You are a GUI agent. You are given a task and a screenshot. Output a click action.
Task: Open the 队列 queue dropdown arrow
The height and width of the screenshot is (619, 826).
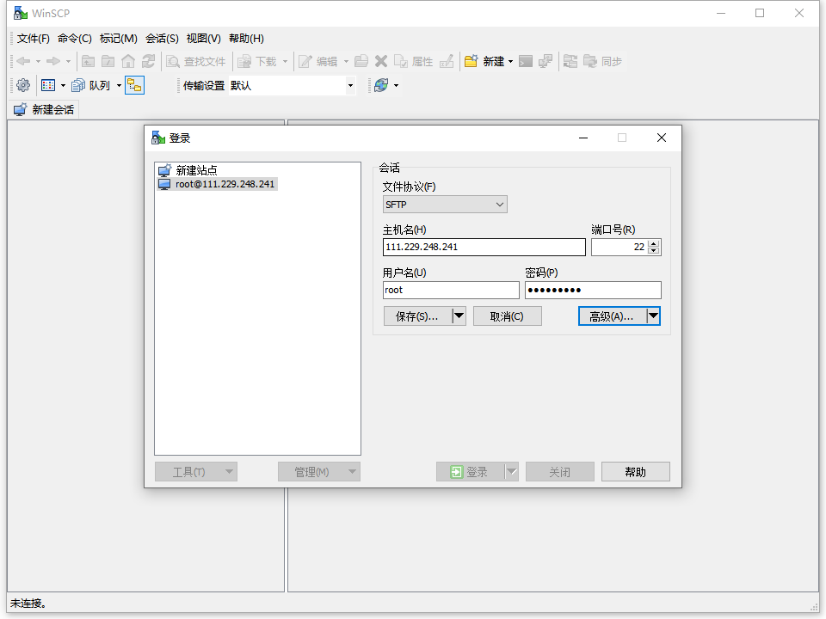pos(119,85)
